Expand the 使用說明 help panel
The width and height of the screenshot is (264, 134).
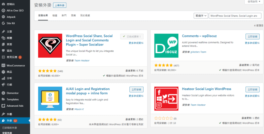point(254,2)
